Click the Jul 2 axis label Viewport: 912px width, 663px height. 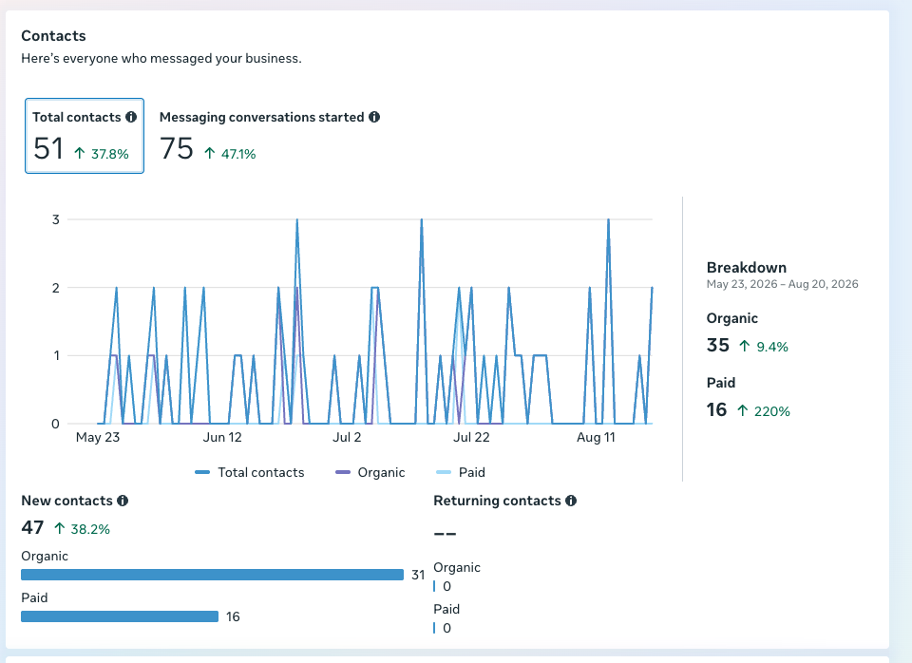(347, 437)
